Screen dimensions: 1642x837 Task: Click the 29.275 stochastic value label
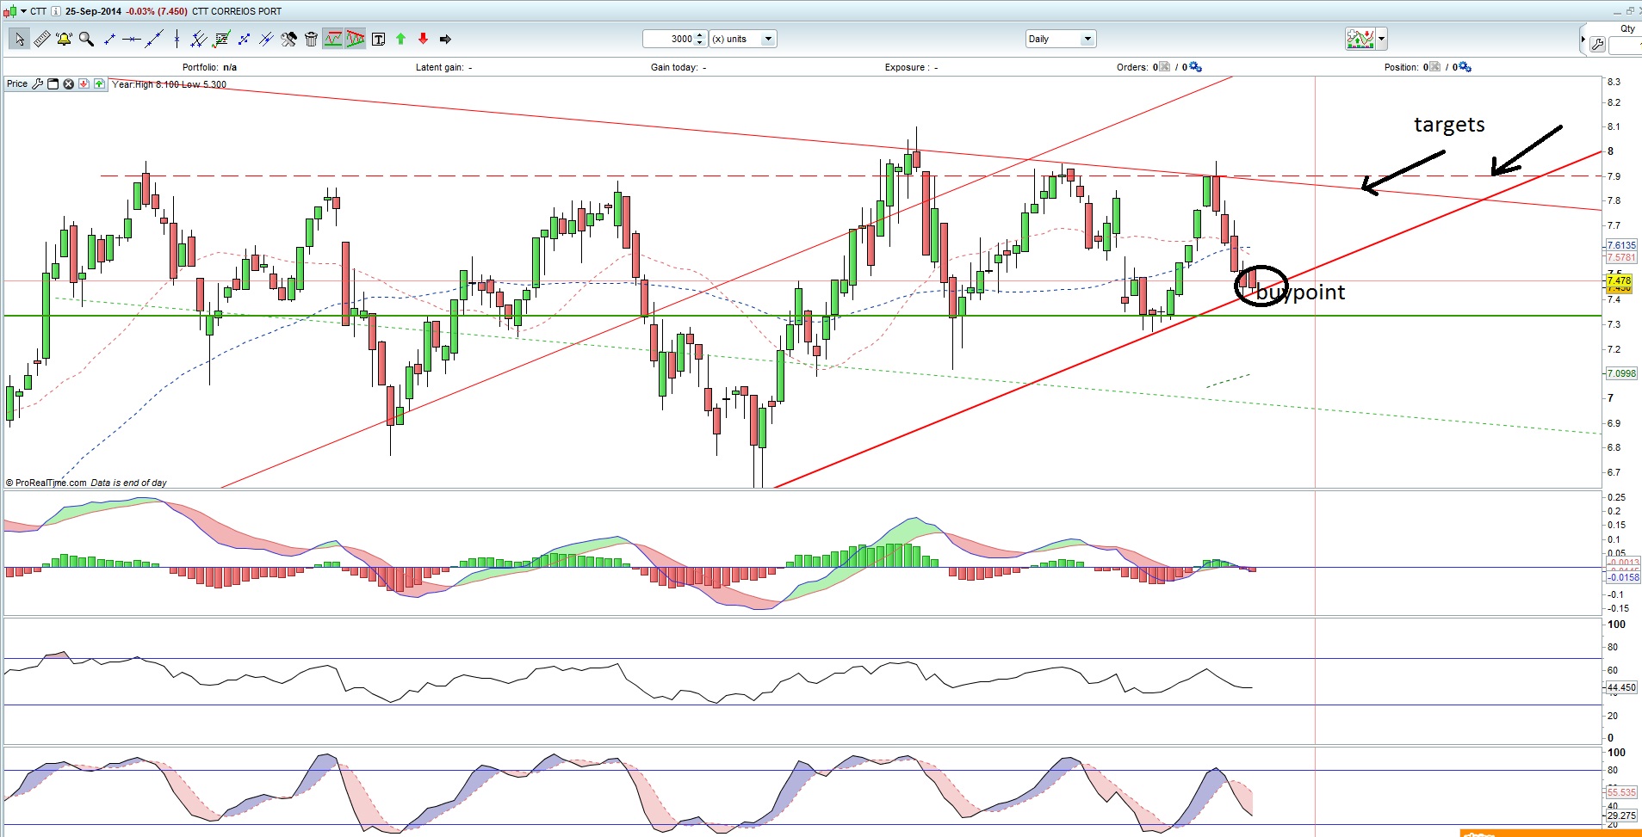point(1621,815)
